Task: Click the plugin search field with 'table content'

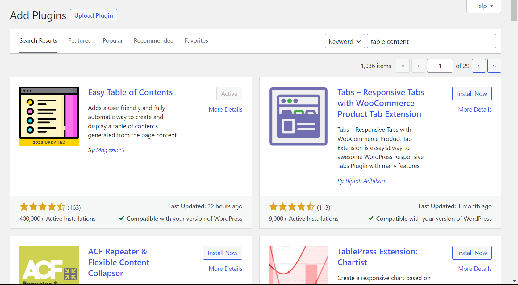Action: pos(431,41)
